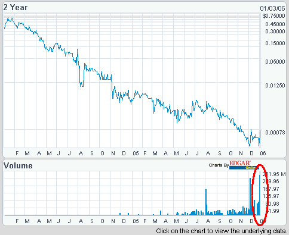Select the '0.01250' price axis label
Viewport: 289px width, 235px height.
coord(275,86)
